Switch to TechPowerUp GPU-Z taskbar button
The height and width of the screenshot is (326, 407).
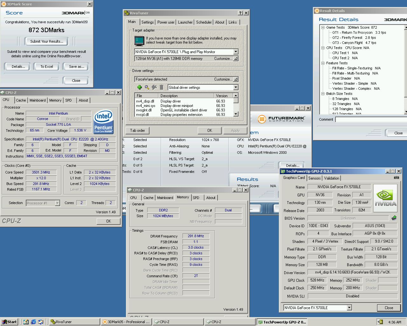point(282,322)
